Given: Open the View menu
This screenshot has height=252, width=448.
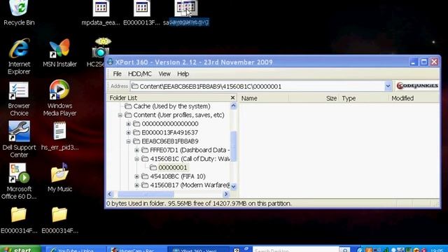Looking at the screenshot, I should (x=164, y=73).
